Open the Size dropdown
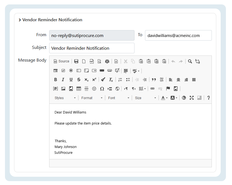Screen dimensions: 232x185 [145, 98]
